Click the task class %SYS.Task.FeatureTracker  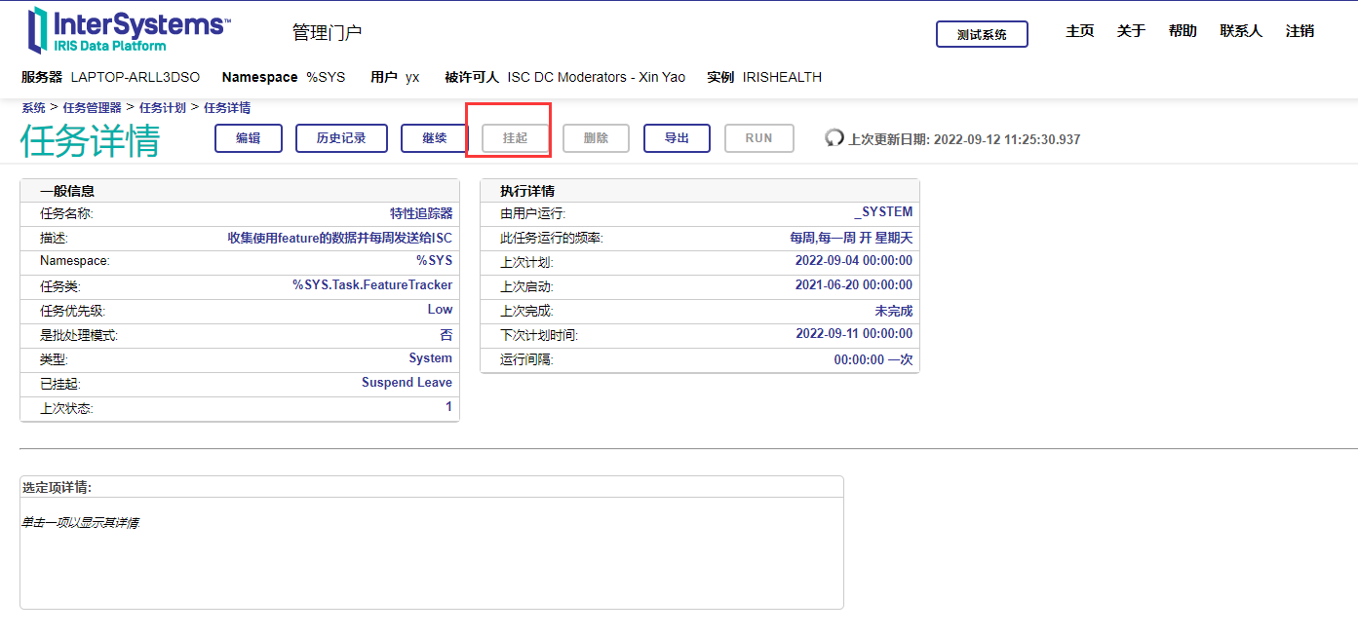tap(372, 284)
